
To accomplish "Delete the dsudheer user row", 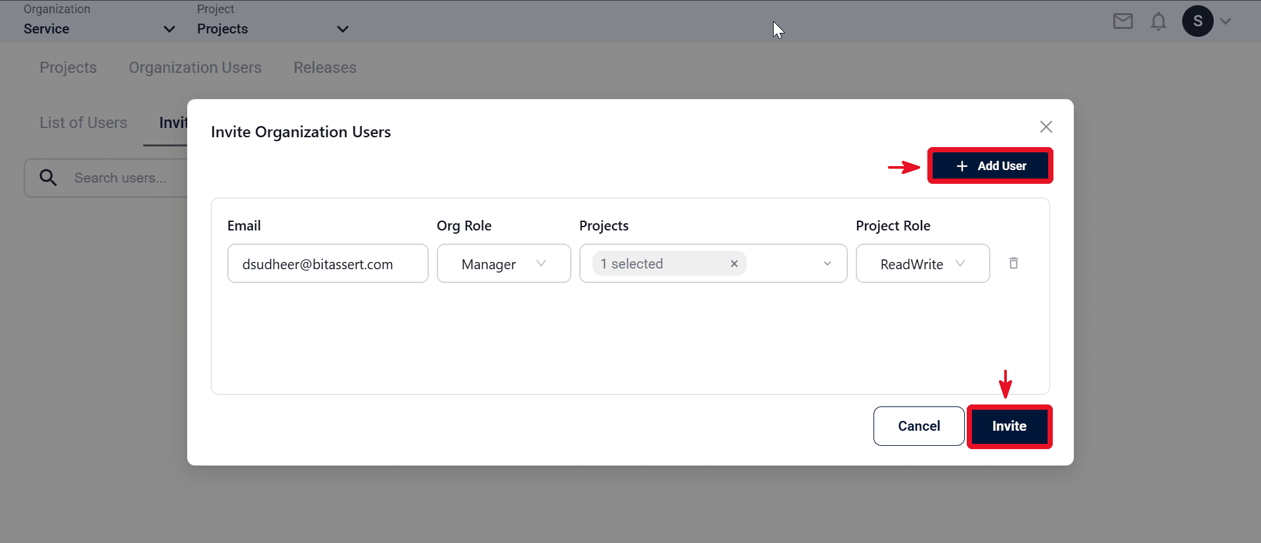I will [x=1013, y=263].
